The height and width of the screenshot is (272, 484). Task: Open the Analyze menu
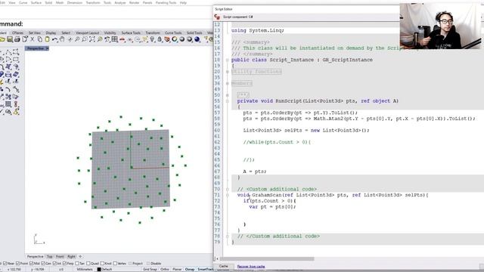pyautogui.click(x=120, y=2)
